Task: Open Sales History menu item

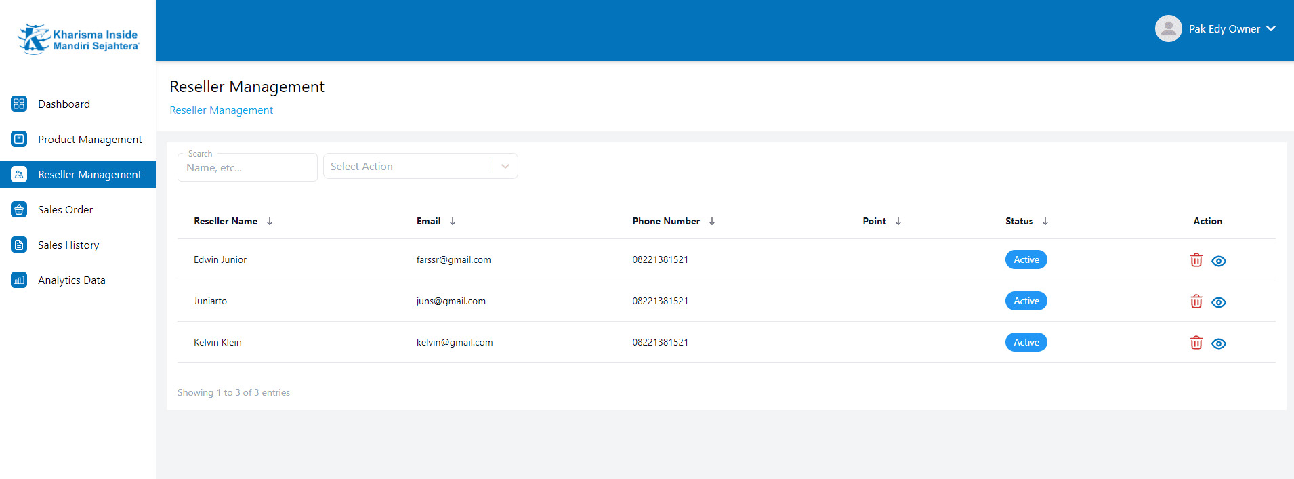Action: click(x=78, y=245)
